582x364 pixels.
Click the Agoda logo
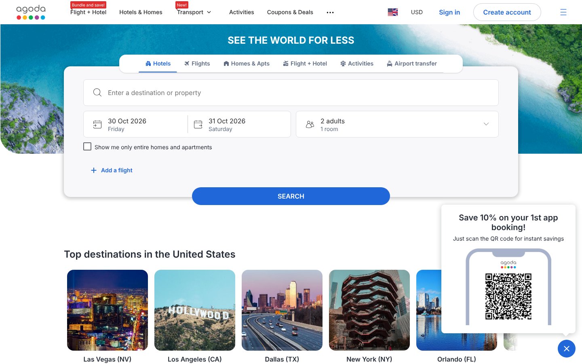coord(31,12)
